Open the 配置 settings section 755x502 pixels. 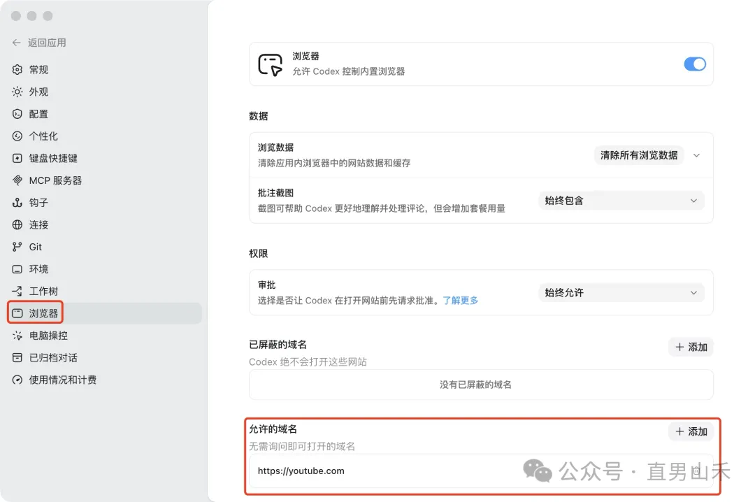click(x=105, y=114)
